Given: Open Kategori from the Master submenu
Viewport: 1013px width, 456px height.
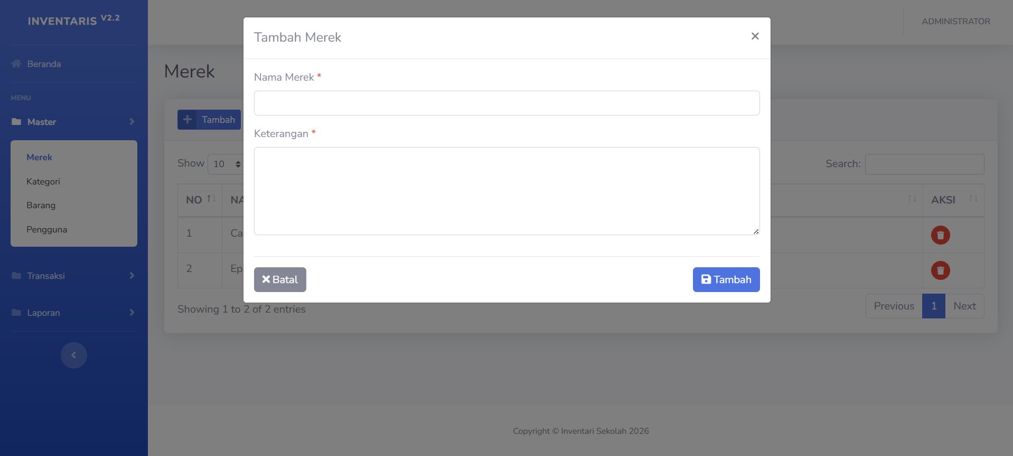Looking at the screenshot, I should 43,181.
